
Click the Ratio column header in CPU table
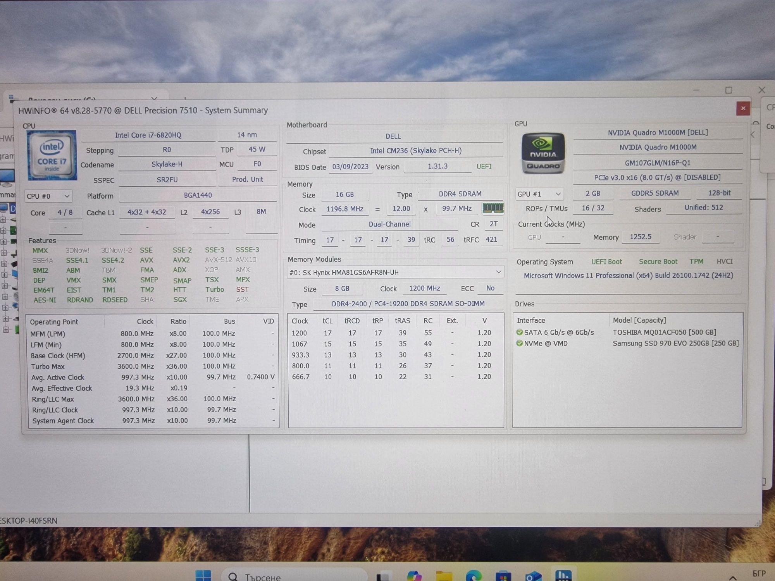[178, 321]
